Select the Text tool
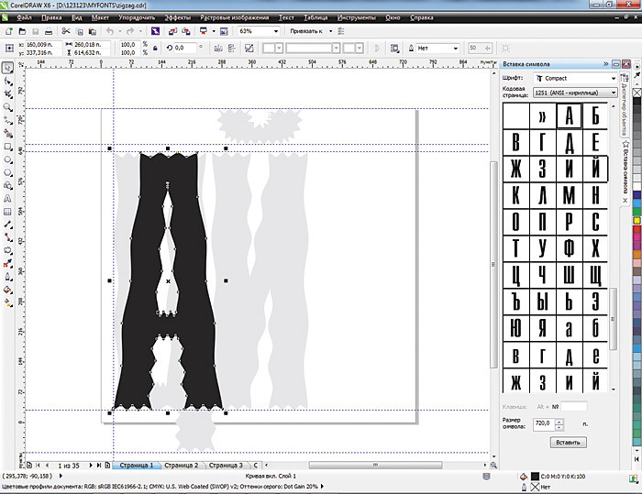Viewport: 642px width, 494px height. pos(7,199)
